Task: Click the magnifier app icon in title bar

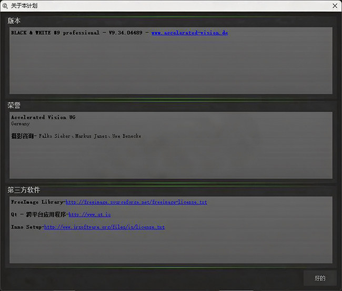Action: tap(5, 6)
